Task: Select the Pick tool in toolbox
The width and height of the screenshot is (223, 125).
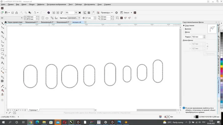Action: pos(2,23)
